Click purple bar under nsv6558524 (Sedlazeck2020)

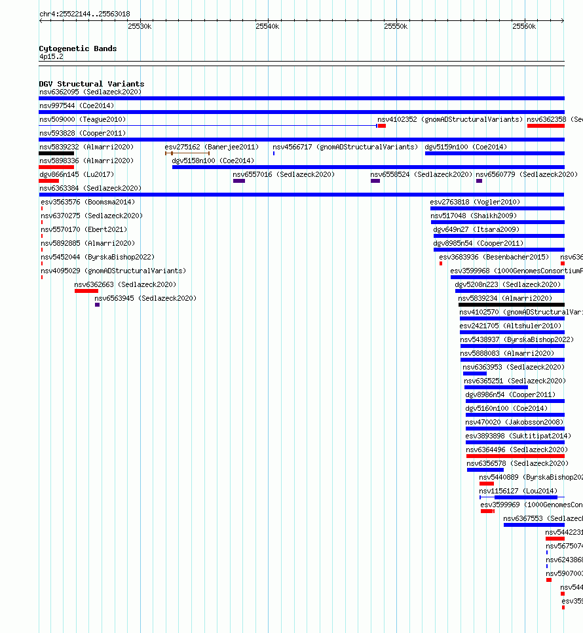[375, 181]
